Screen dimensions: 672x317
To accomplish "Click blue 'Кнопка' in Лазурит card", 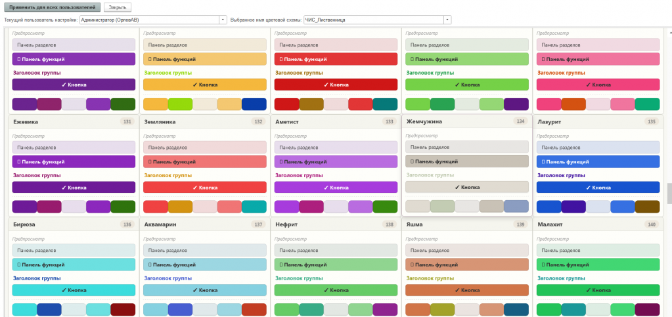I will pos(598,188).
